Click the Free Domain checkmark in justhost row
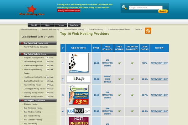Image resolution: width=188 pixels, height=125 pixels. point(119,111)
